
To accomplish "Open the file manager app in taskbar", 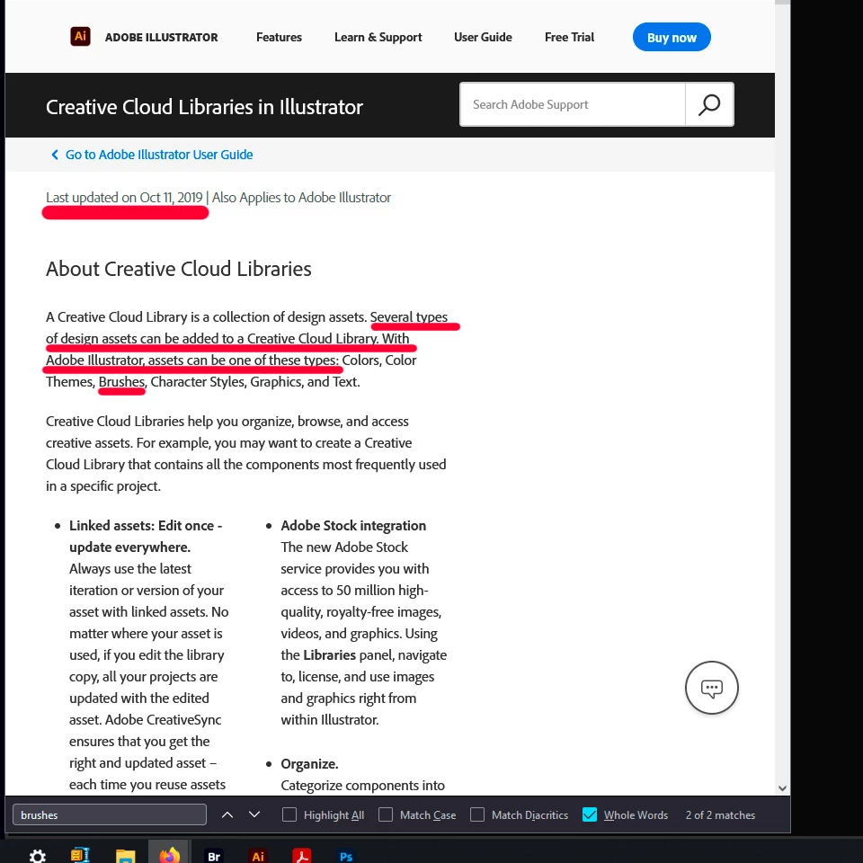I will (x=80, y=856).
